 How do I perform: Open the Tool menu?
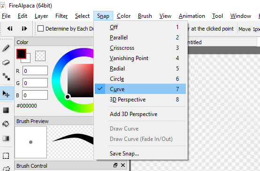[x=218, y=16]
